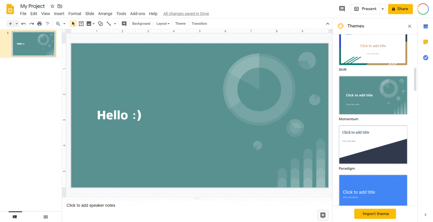Select the Paradigm theme thumbnail
The width and height of the screenshot is (433, 222).
(373, 144)
